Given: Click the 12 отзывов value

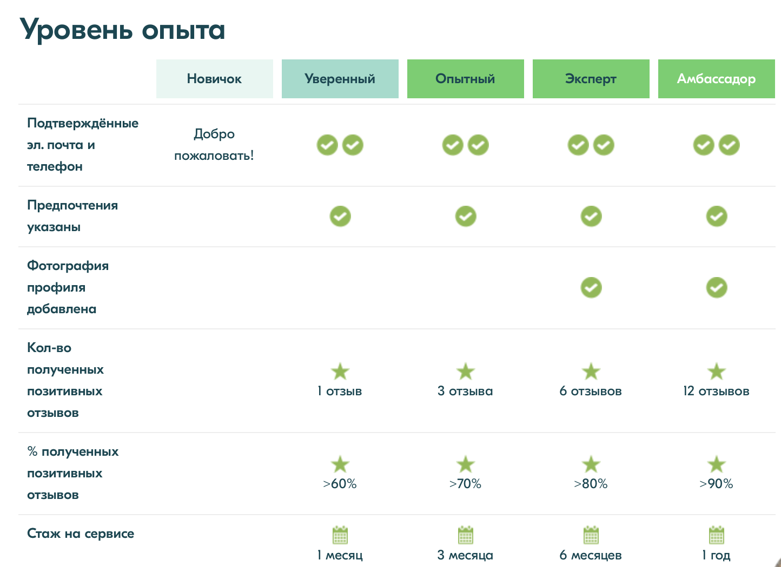Looking at the screenshot, I should pos(716,391).
